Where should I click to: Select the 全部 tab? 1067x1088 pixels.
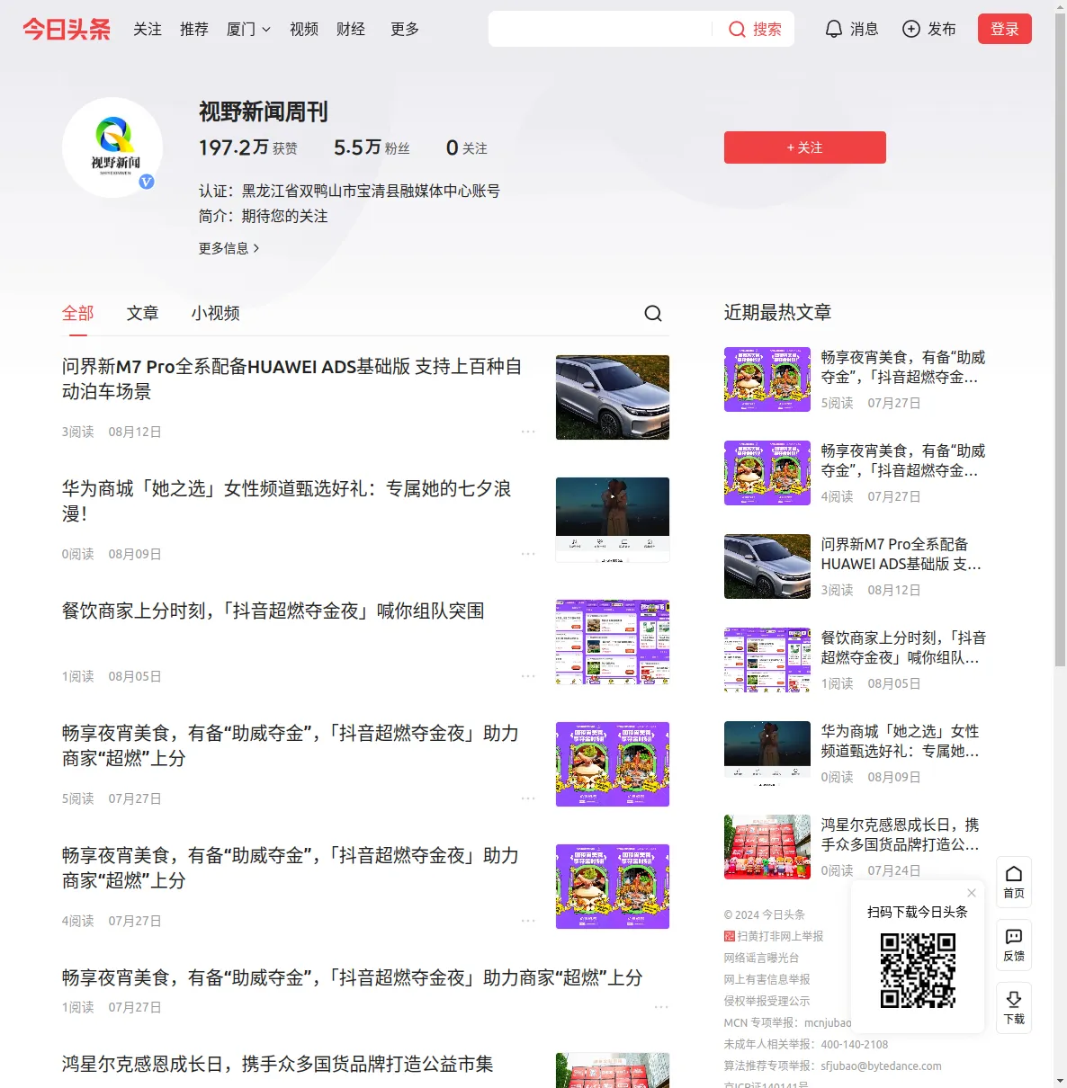78,313
